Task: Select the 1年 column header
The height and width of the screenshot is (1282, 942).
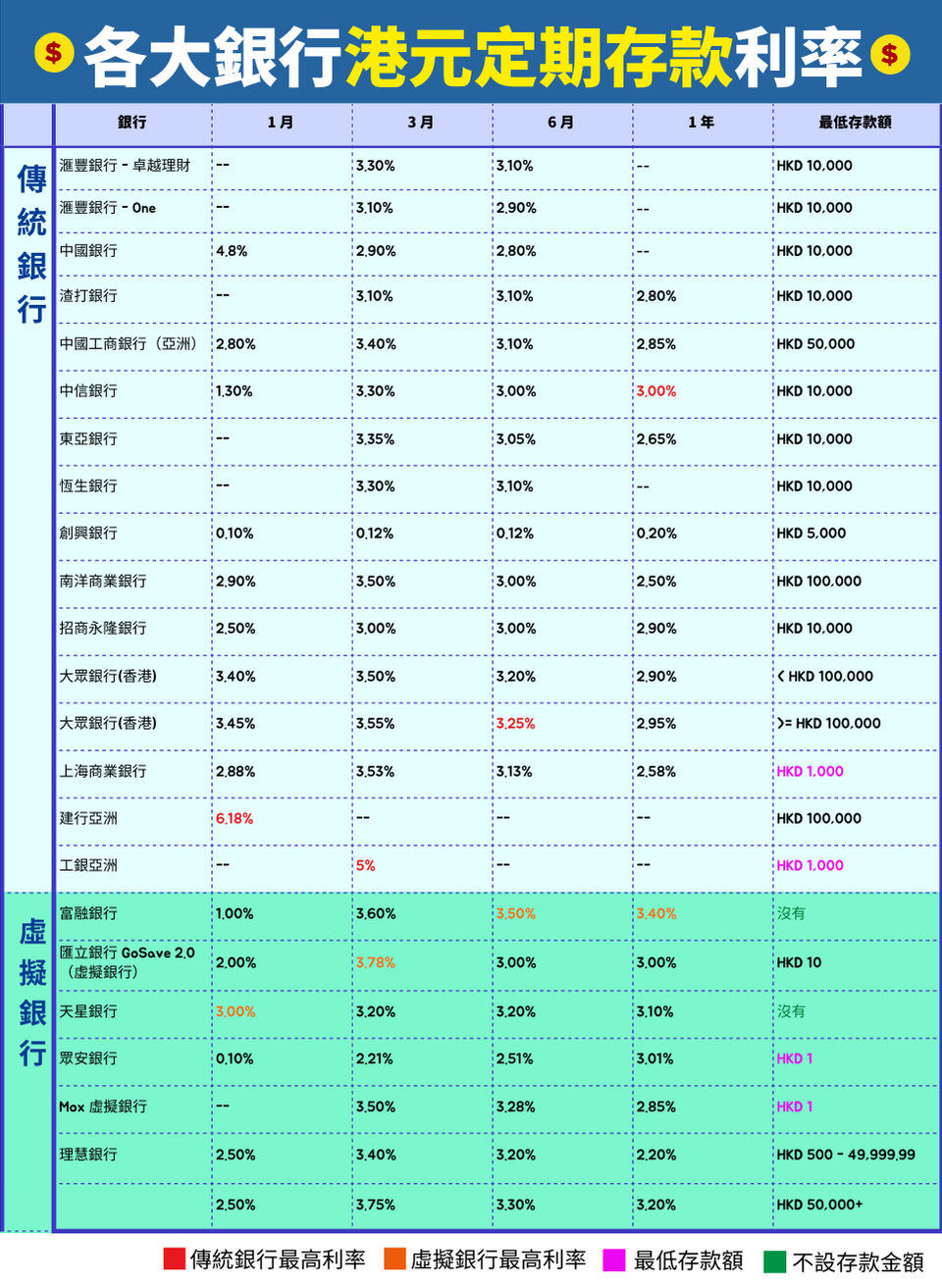Action: tap(701, 123)
